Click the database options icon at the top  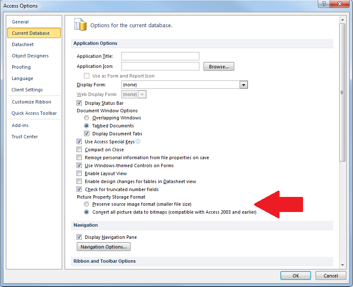pyautogui.click(x=80, y=25)
